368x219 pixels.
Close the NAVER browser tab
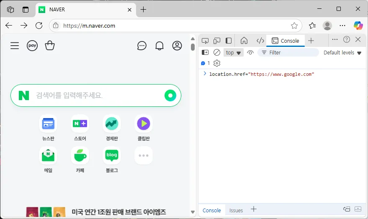click(129, 10)
